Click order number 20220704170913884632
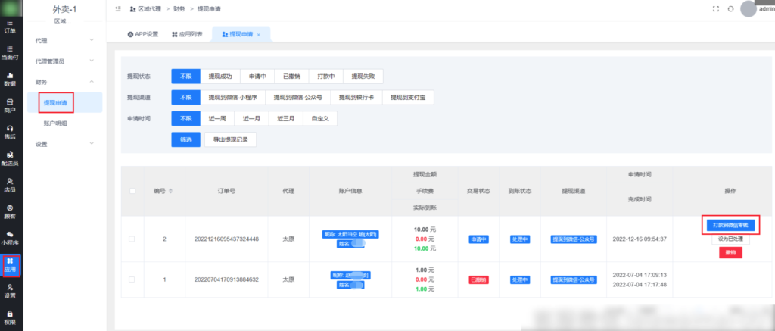The image size is (775, 331). click(226, 279)
